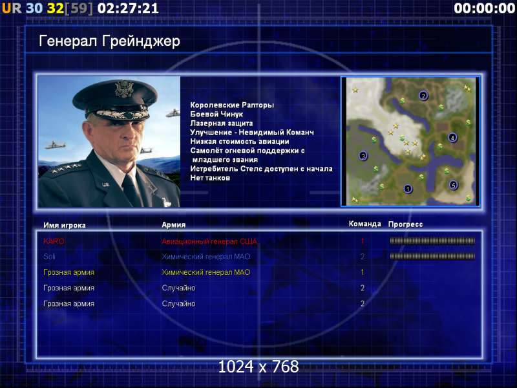Click the "Королевские Рапторы" feature line

pos(232,105)
